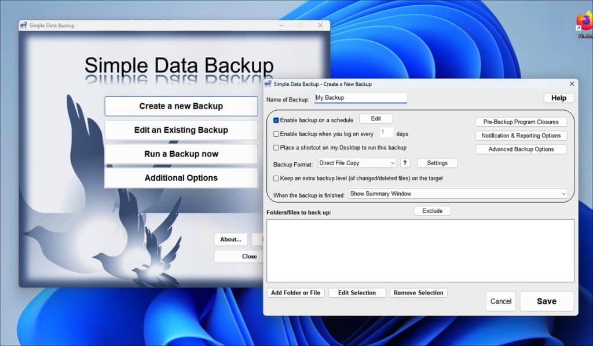593x346 pixels.
Task: Click Add Folder or File
Action: coord(295,293)
